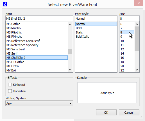This screenshot has height=121, width=145.
Task: Click the size list scroll down arrow
Action: click(137, 70)
